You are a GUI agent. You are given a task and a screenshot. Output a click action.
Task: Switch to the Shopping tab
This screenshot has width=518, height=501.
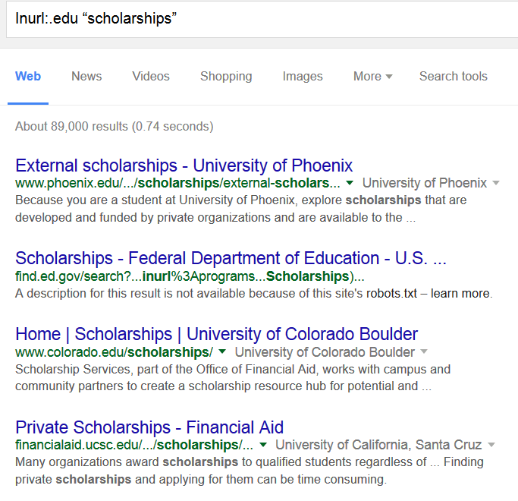(226, 77)
